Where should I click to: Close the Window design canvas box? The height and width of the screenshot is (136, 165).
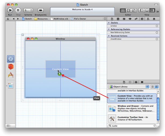23,35
